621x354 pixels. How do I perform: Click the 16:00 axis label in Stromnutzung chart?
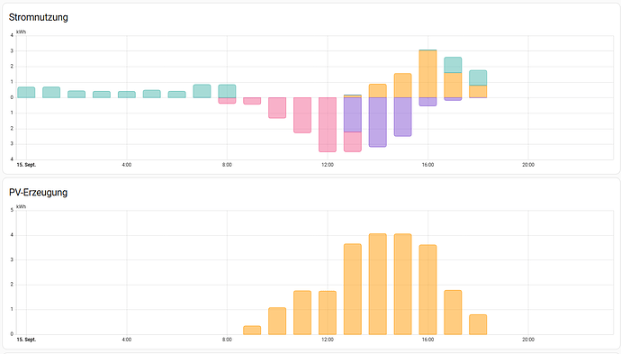[427, 165]
